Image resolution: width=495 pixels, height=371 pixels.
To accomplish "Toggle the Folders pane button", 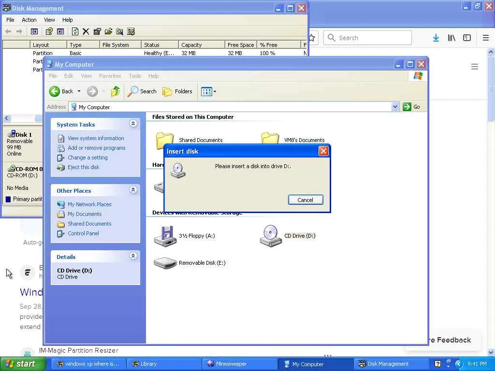I will click(x=177, y=91).
